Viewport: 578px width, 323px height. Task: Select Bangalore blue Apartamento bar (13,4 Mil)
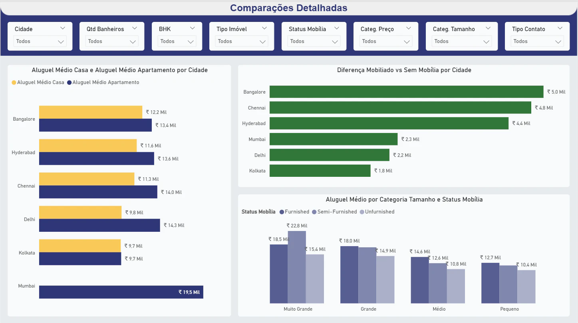click(95, 125)
